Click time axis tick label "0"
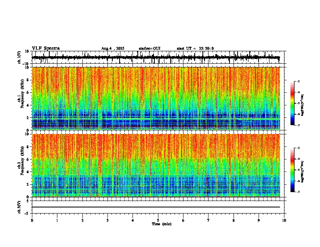Viewport: 320px width, 247px height. pyautogui.click(x=32, y=220)
